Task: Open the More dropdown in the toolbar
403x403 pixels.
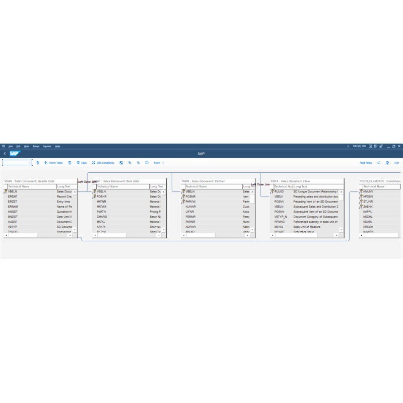Action: (159, 163)
